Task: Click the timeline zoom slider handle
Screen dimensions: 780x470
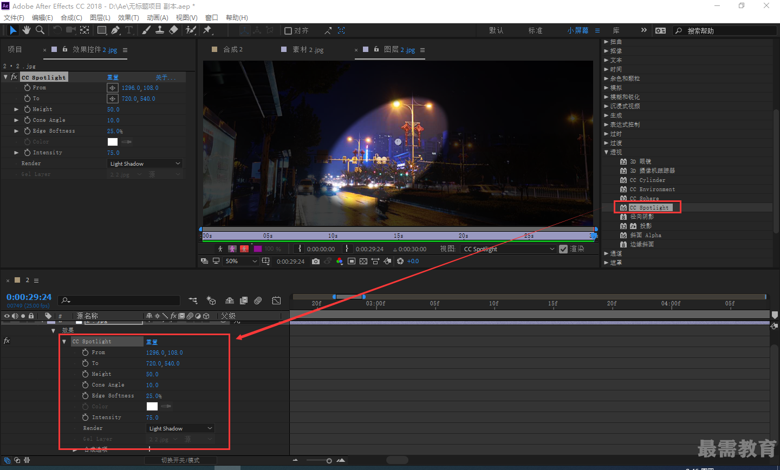Action: [x=329, y=461]
